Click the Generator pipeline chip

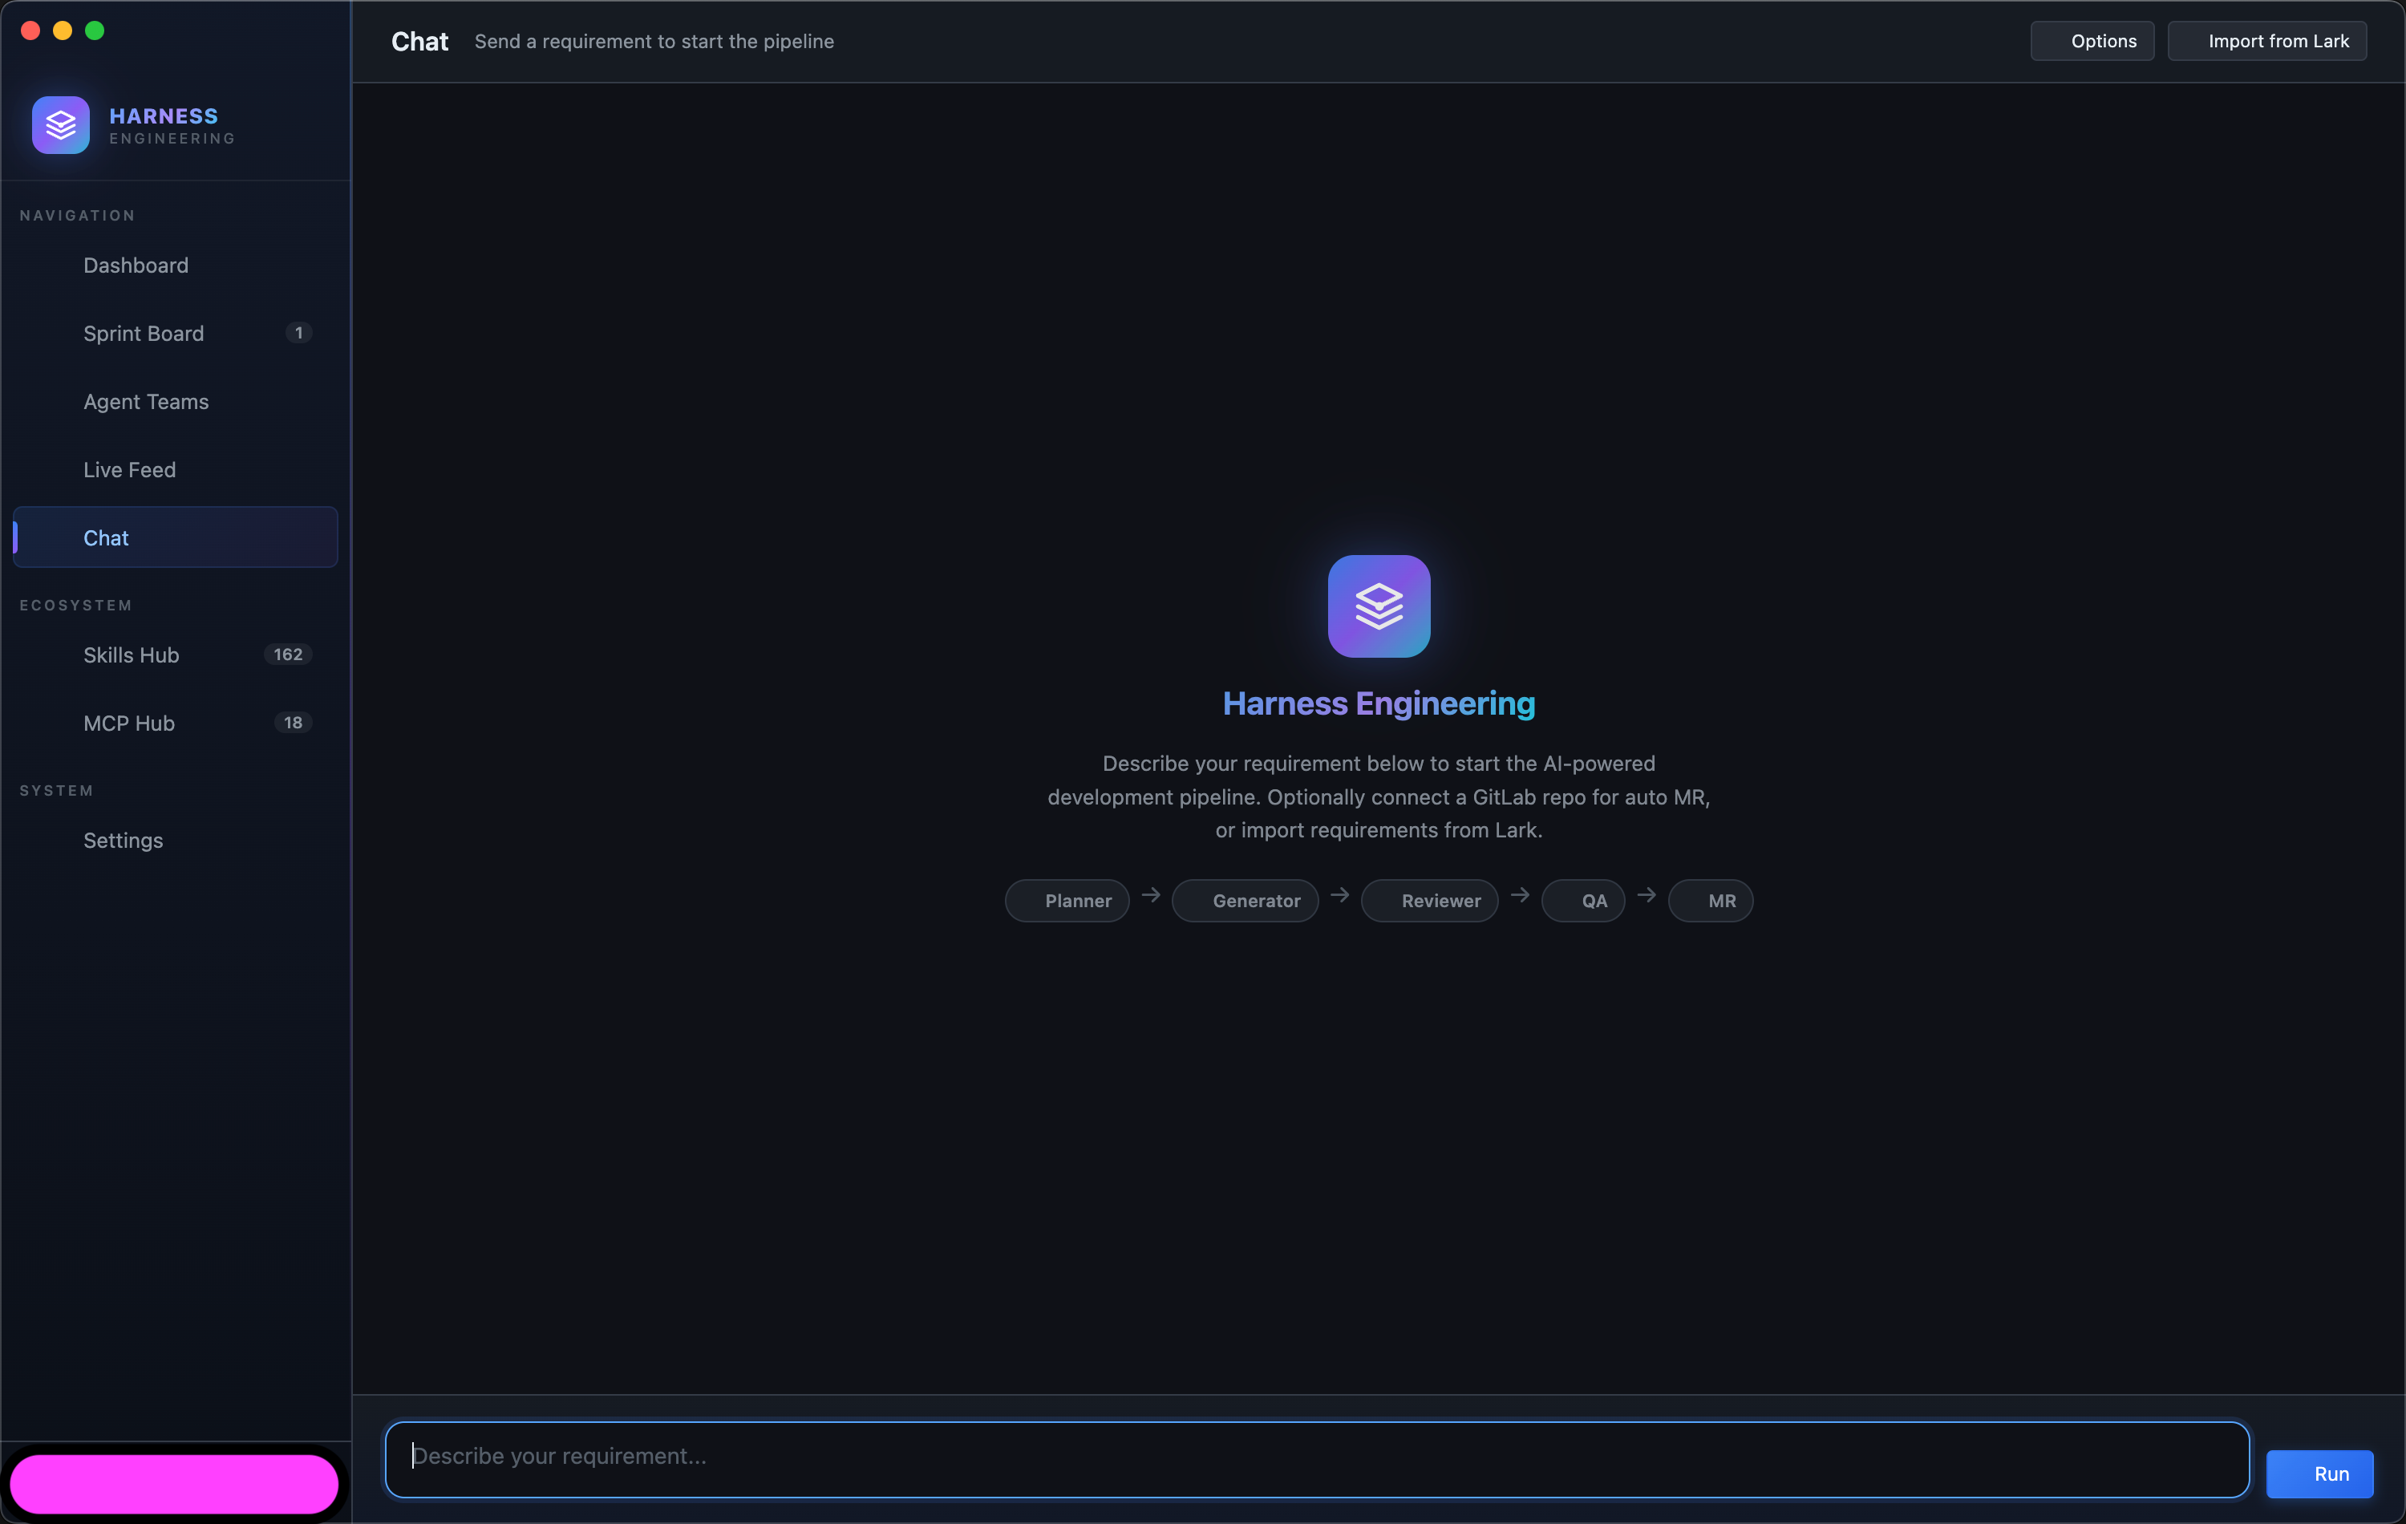(1245, 901)
